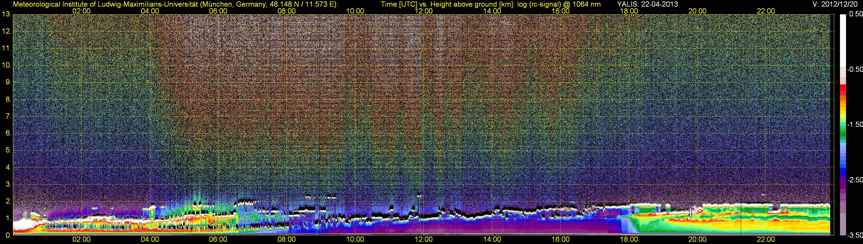Click the 16:00 label on the top time axis

tap(560, 11)
